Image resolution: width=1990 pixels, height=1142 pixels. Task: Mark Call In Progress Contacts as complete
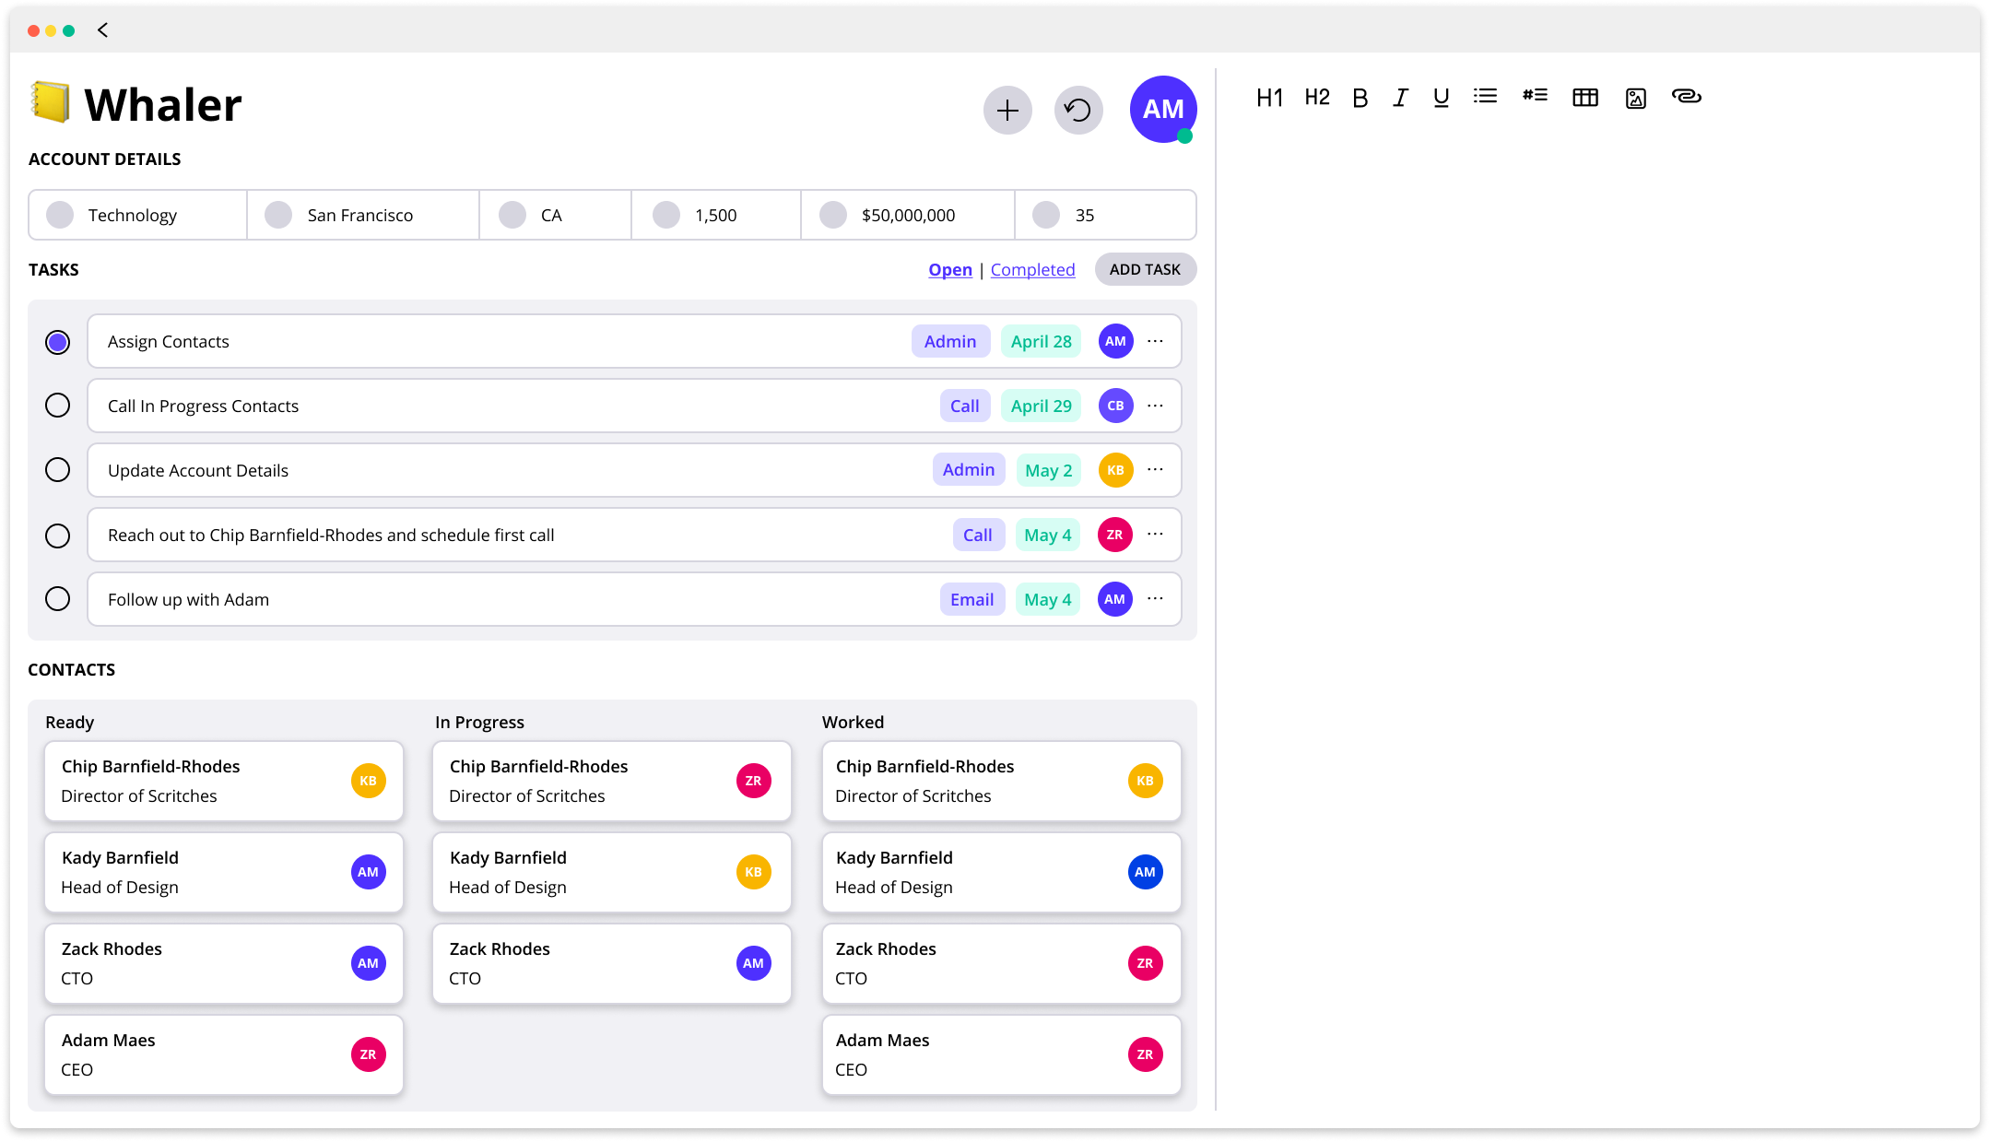[x=57, y=406]
